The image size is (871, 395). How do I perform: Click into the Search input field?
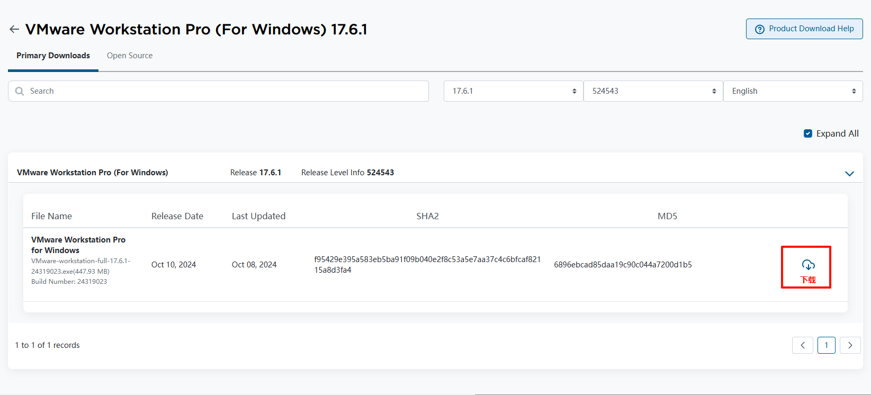click(x=222, y=91)
